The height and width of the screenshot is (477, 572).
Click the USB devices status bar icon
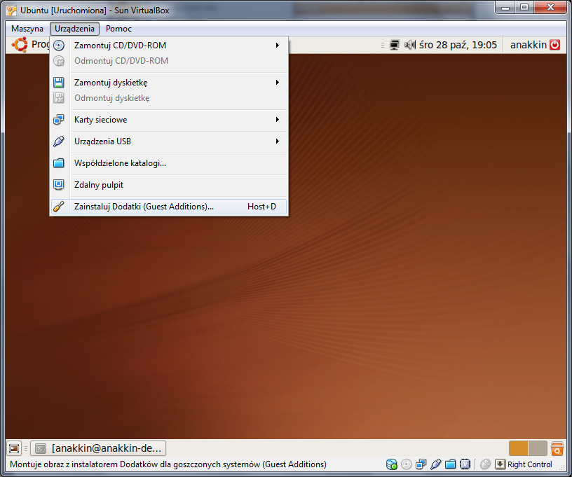(435, 464)
